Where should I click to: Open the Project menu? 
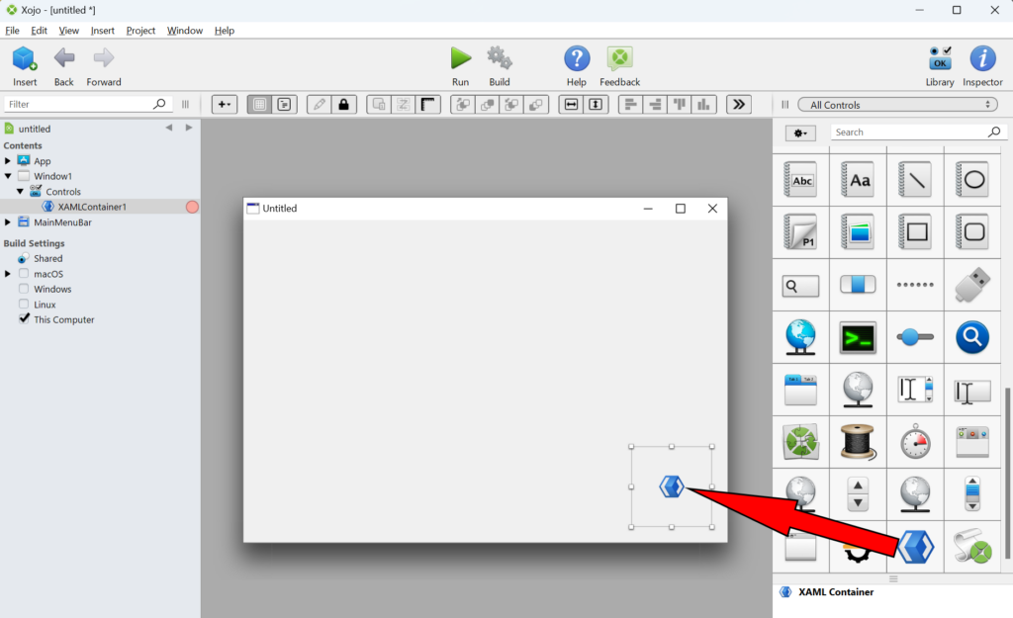140,31
